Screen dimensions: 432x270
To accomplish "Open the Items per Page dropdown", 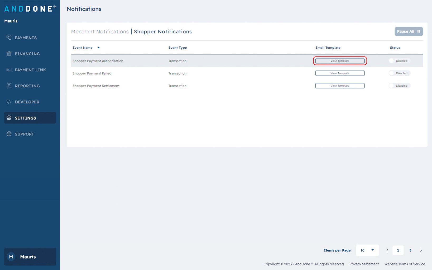I will coord(367,250).
